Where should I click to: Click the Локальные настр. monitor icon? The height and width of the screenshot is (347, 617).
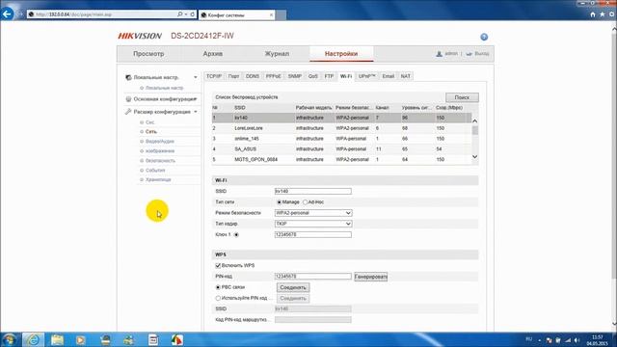(128, 77)
